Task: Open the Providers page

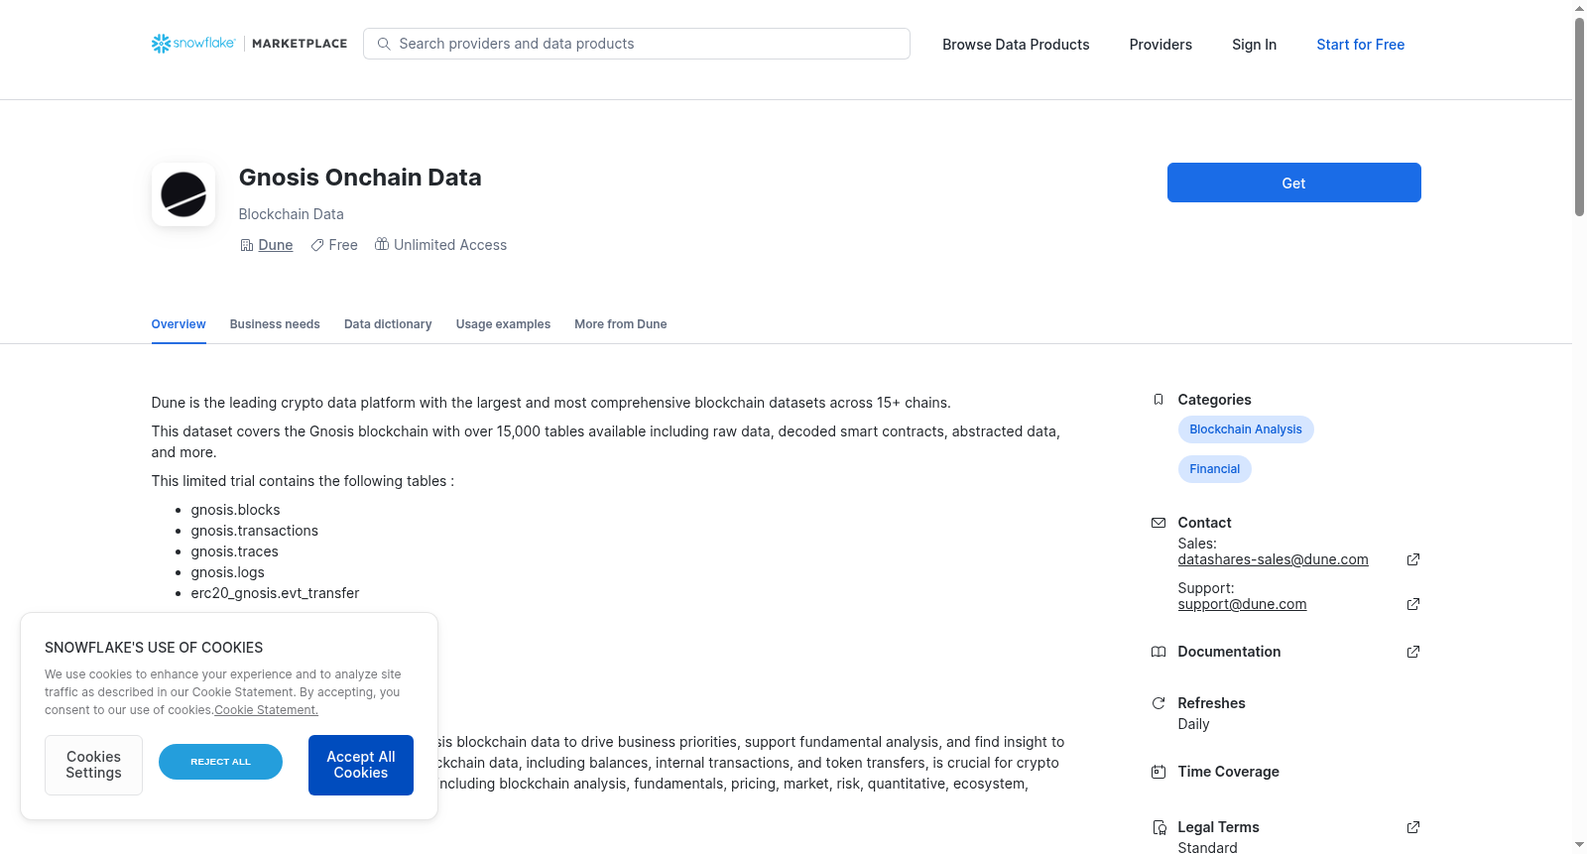Action: [x=1160, y=45]
